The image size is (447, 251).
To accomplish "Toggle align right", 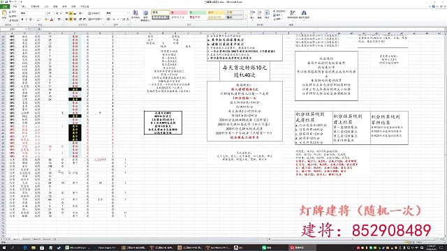I will point(75,19).
